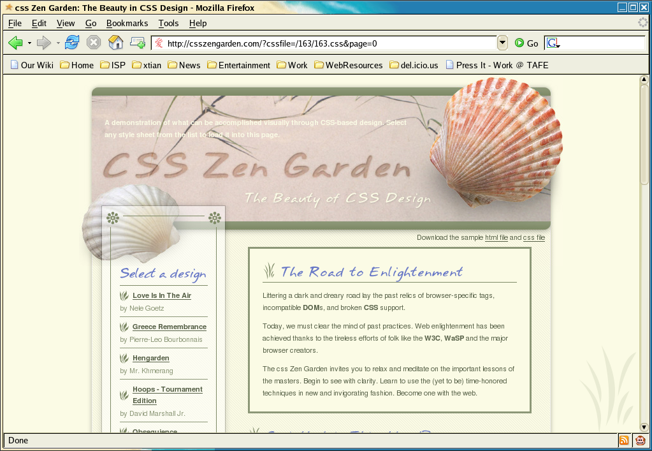This screenshot has width=652, height=451.
Task: Open the News bookmarks folder
Action: pyautogui.click(x=184, y=65)
